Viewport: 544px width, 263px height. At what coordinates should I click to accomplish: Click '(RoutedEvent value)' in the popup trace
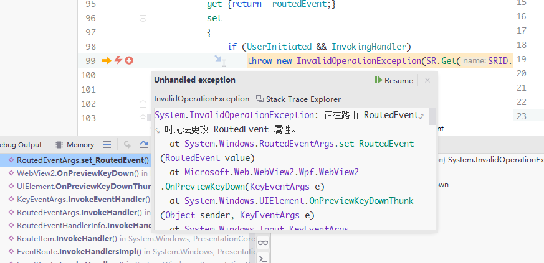(x=208, y=158)
